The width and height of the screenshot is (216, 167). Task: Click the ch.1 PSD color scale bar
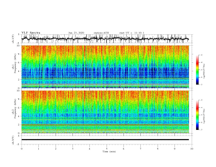(x=197, y=70)
